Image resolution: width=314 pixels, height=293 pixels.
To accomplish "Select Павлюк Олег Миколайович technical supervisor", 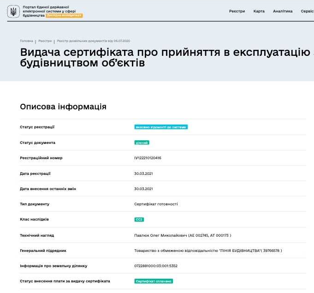I will coord(183,235).
